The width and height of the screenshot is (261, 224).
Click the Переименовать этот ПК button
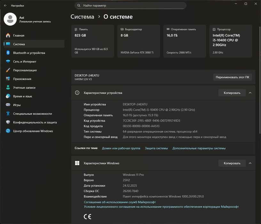[x=233, y=77]
